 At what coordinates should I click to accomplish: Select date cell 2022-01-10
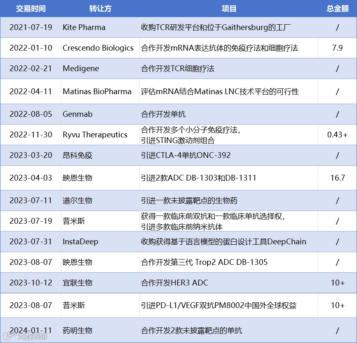31,48
